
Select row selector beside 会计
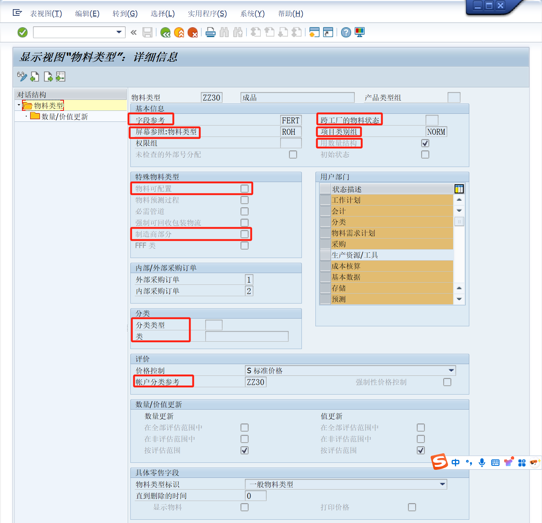pos(325,211)
